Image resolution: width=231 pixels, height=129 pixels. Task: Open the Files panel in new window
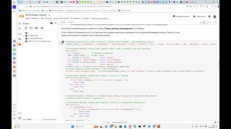pyautogui.click(x=51, y=23)
